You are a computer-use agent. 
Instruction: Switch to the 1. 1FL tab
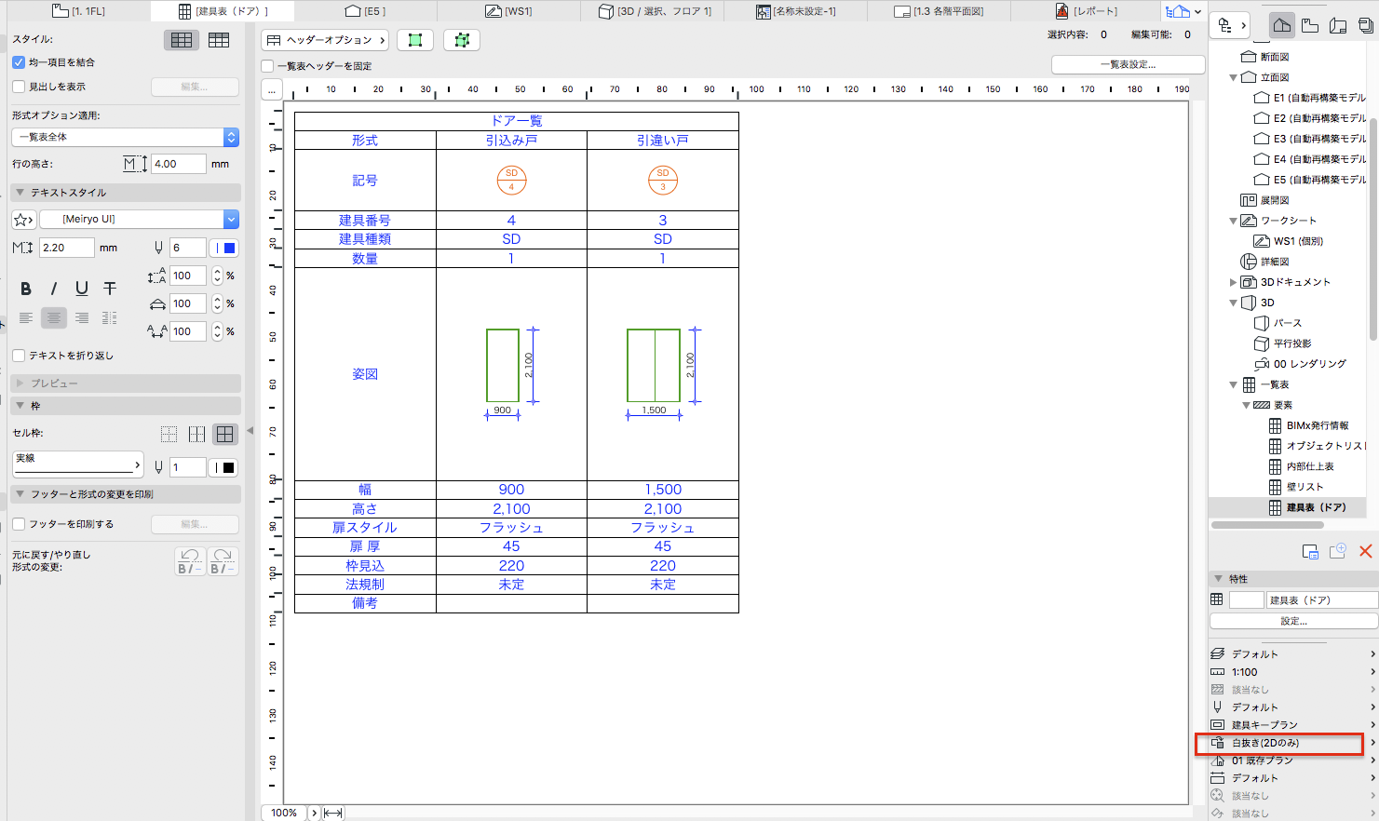[79, 11]
